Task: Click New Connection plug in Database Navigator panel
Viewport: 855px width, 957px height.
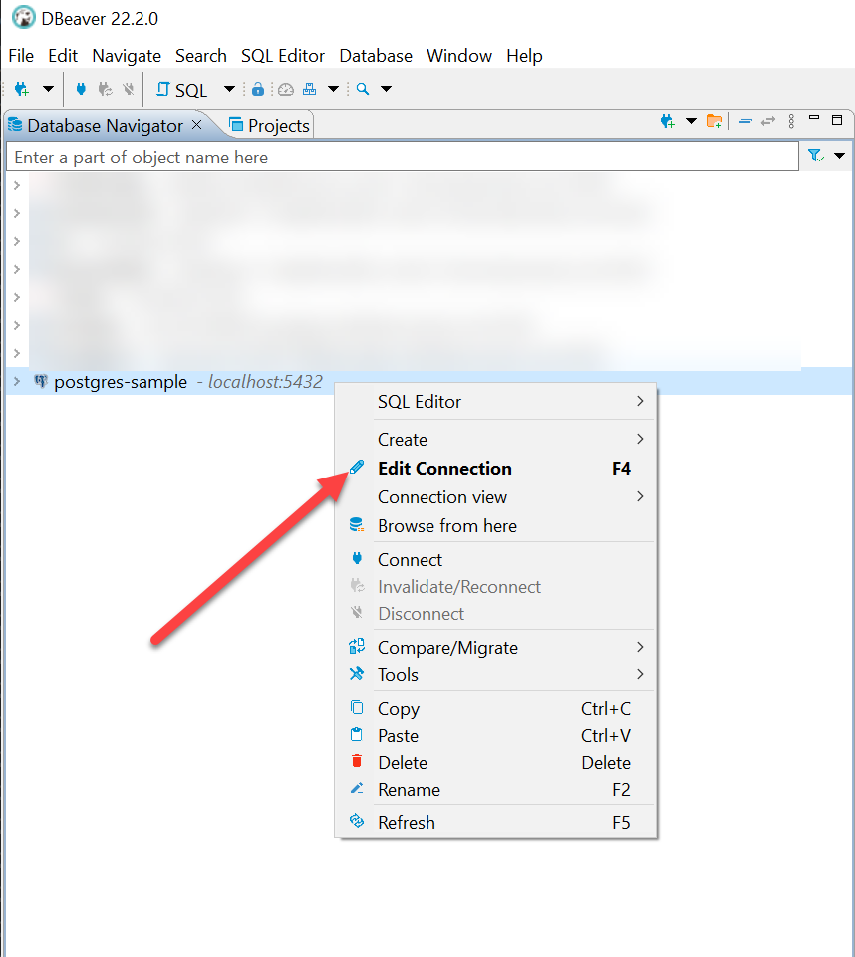Action: (x=667, y=121)
